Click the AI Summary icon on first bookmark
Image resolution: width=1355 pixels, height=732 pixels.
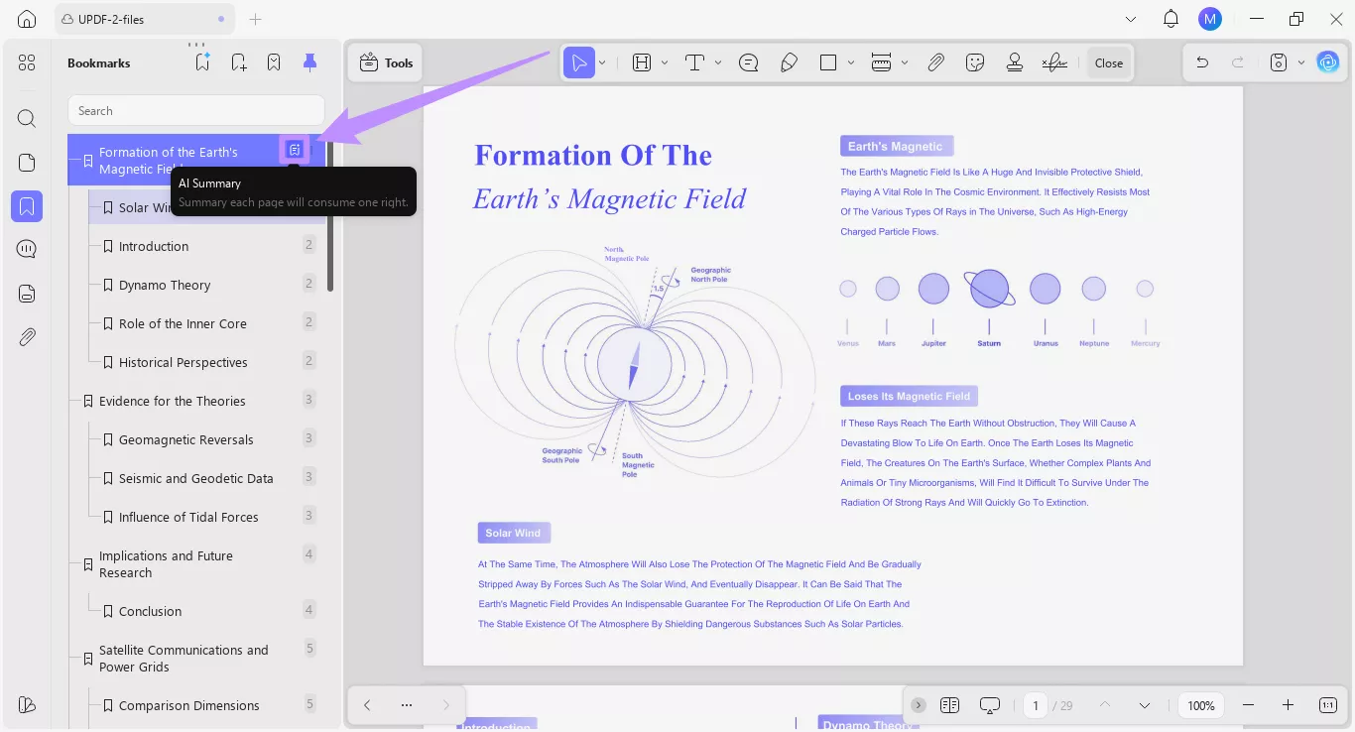tap(295, 150)
